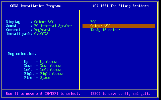Image resolution: width=161 pixels, height=100 pixels.
Task: Click the Key selection heading
Action: point(22,54)
